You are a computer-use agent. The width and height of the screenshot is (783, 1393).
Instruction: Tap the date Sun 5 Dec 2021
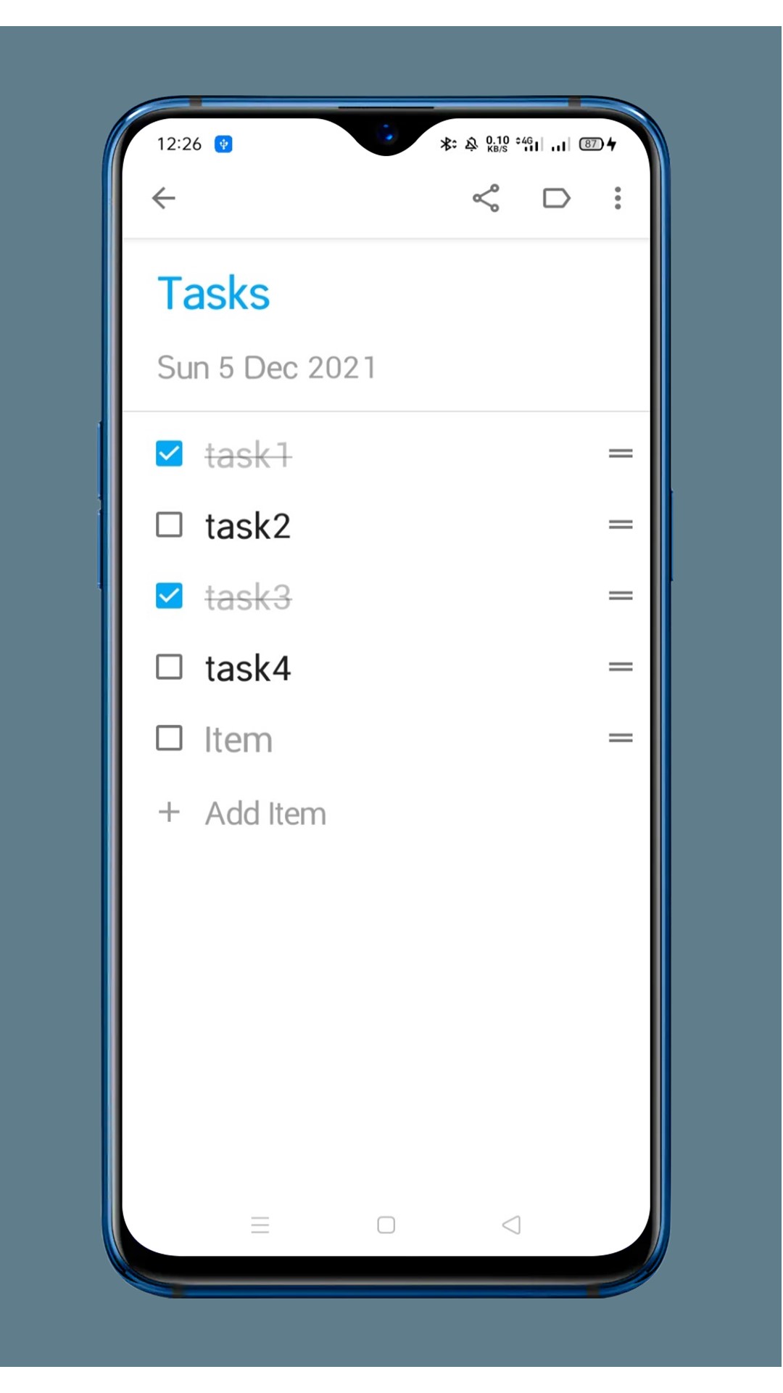click(x=266, y=368)
